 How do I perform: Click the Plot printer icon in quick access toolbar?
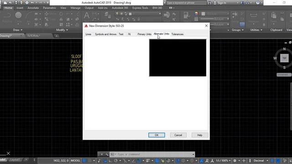[x=27, y=3]
